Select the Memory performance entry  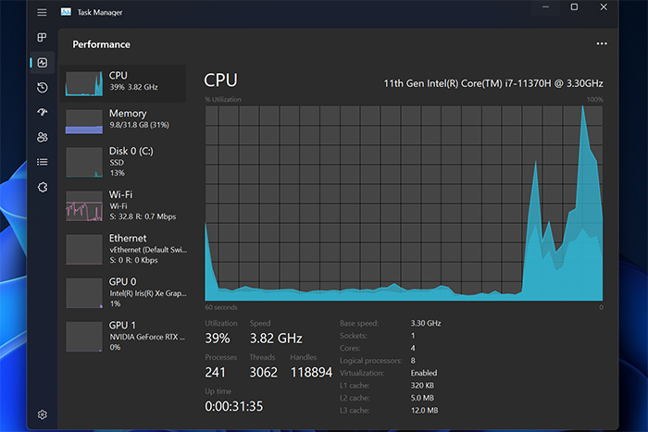coord(123,121)
